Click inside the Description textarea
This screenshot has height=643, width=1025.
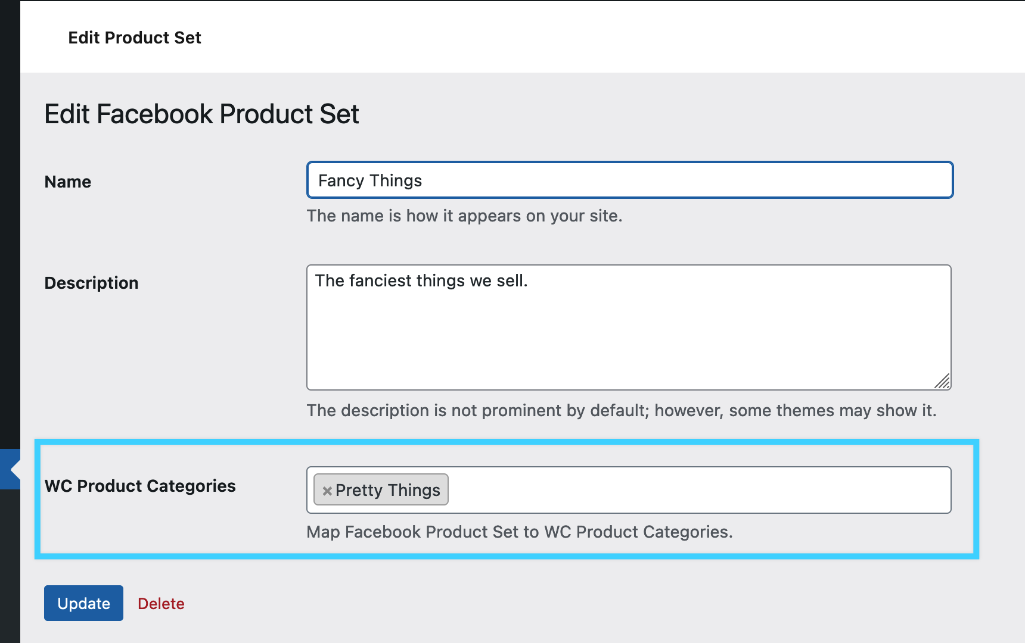[x=629, y=339]
